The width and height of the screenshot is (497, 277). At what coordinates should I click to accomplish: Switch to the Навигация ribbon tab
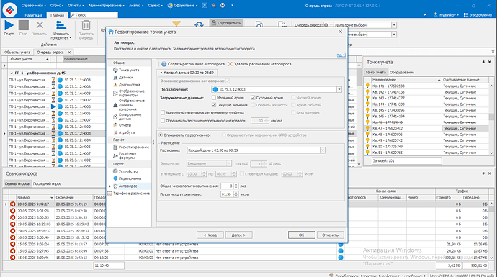click(x=34, y=15)
